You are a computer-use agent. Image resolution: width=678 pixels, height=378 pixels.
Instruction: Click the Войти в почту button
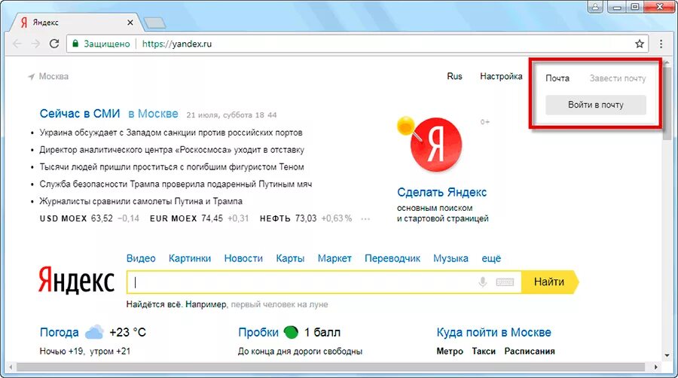[x=596, y=105]
